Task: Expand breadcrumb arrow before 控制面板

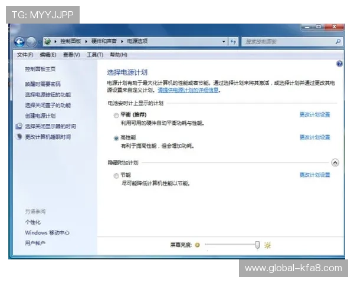Action: [55, 41]
